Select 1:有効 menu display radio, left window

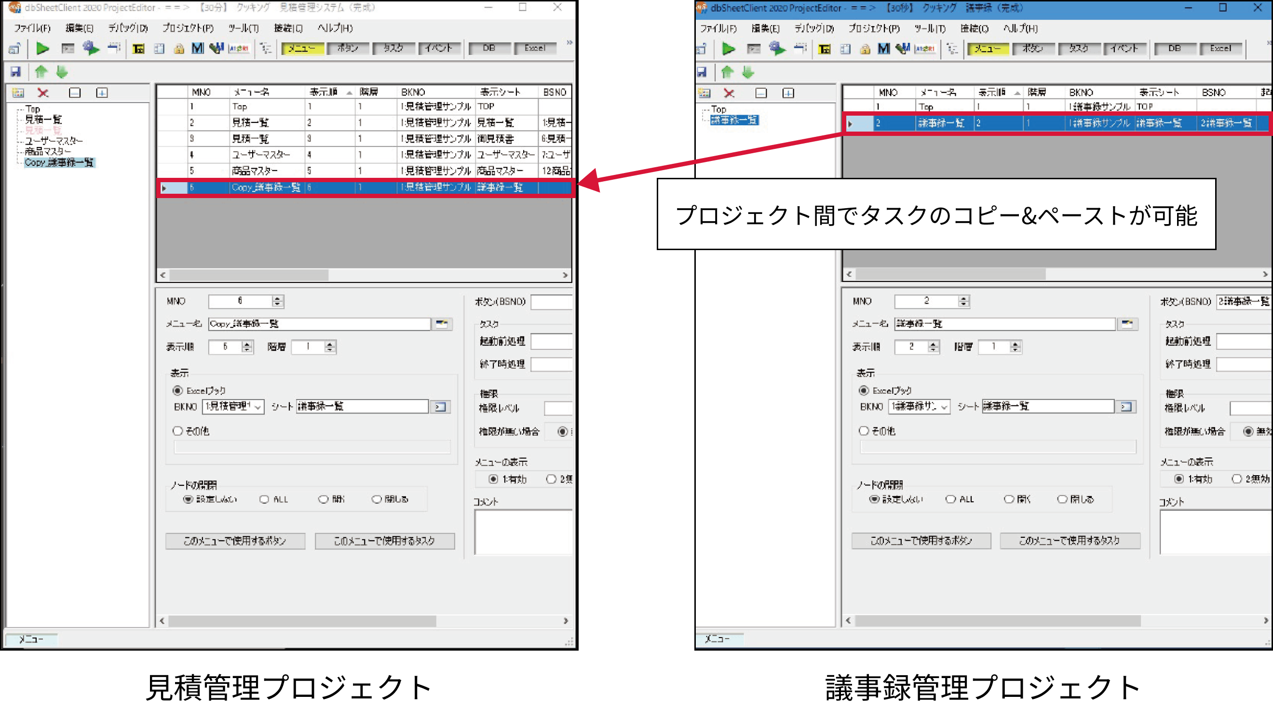[x=493, y=479]
